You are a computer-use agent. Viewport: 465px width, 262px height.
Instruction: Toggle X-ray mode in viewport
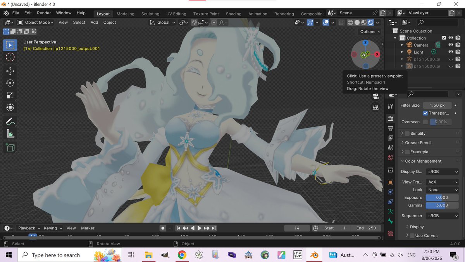(x=341, y=23)
